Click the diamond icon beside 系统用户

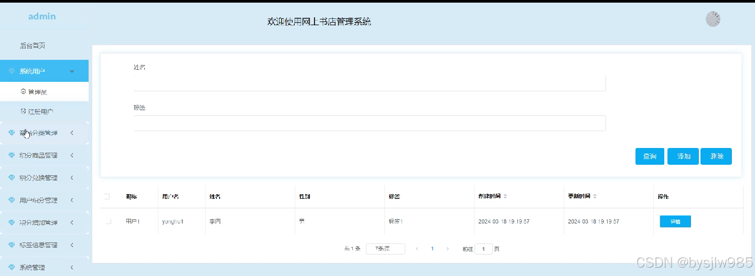12,71
